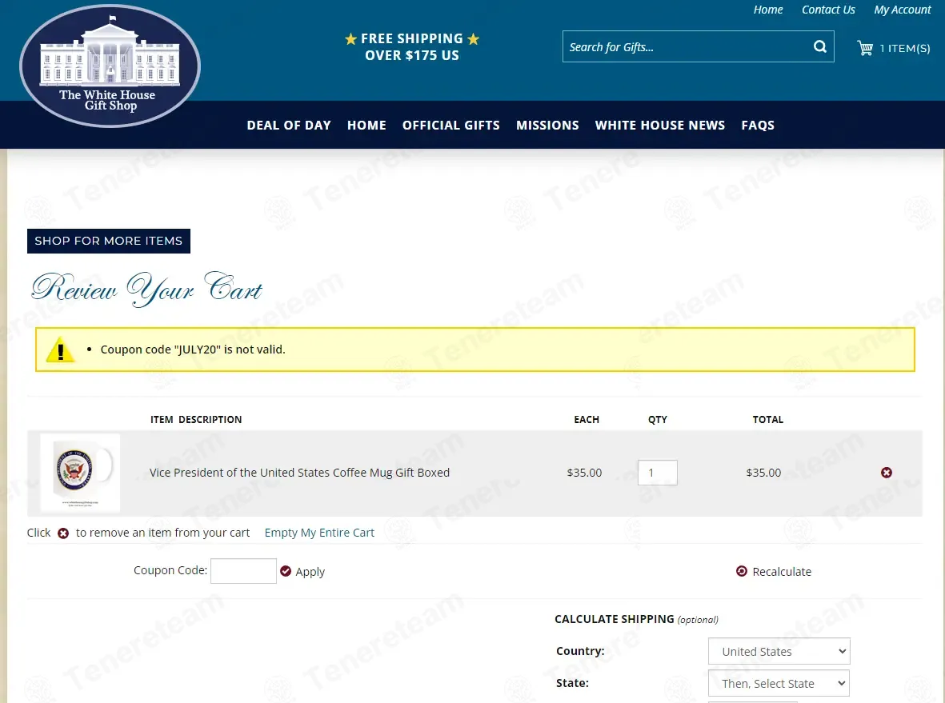945x703 pixels.
Task: Click the Recalculate link
Action: [782, 572]
